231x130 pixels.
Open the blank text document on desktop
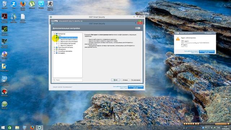[x=23, y=18]
